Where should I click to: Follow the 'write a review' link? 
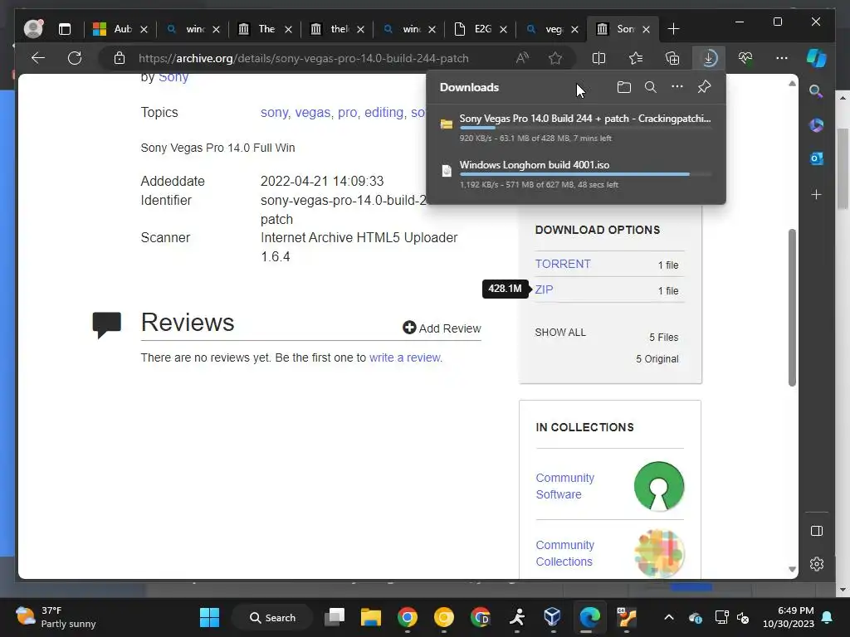click(x=404, y=357)
